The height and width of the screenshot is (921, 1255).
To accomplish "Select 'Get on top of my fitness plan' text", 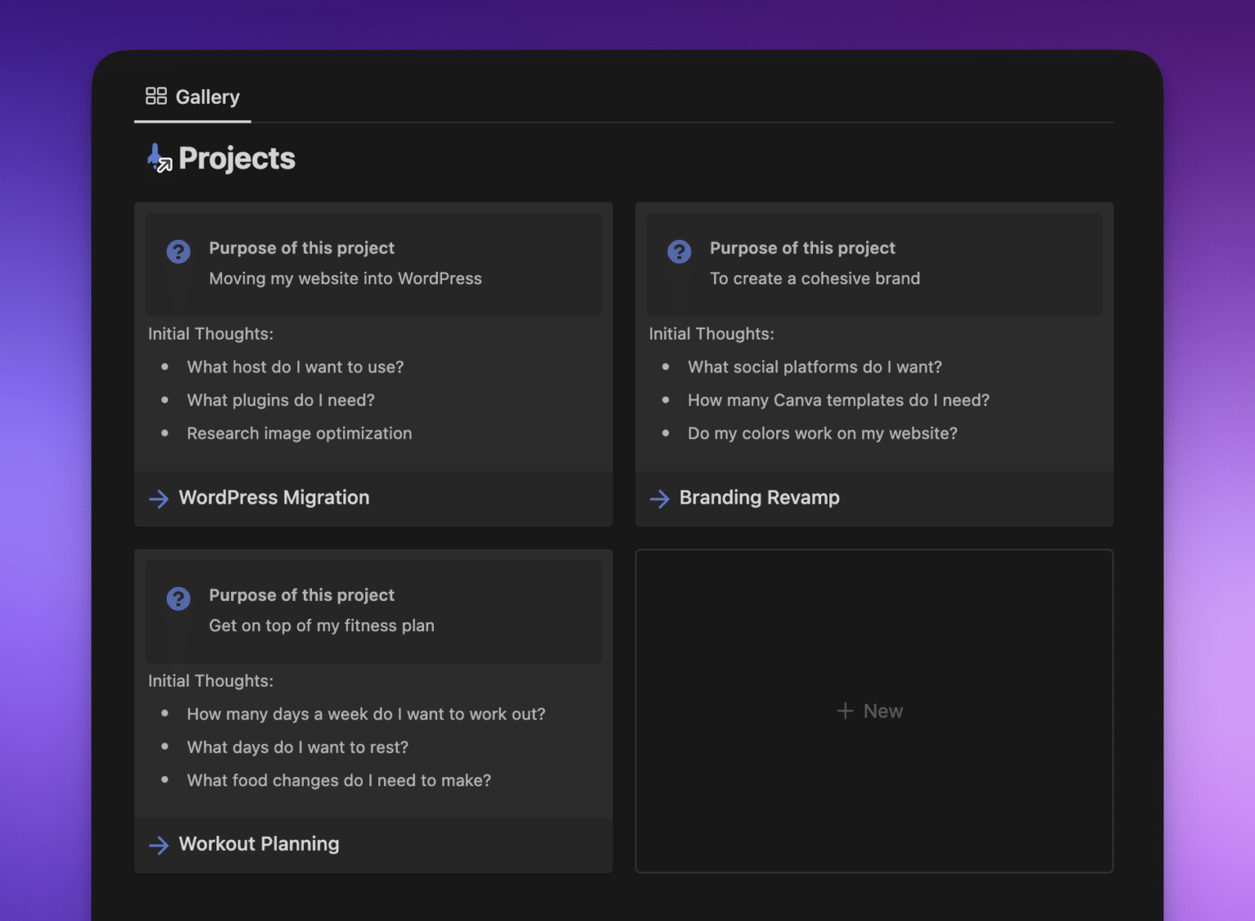I will point(321,626).
